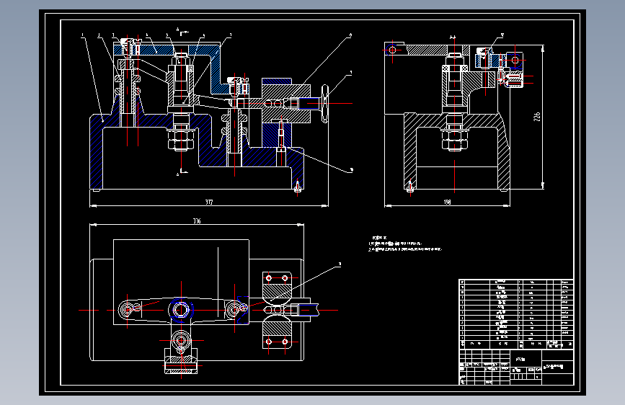This screenshot has height=405, width=625.
Task: Pick the upper two-screw clamp block in top view
Action: click(x=277, y=286)
